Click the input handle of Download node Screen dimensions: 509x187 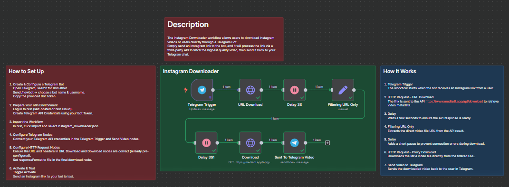click(x=240, y=142)
